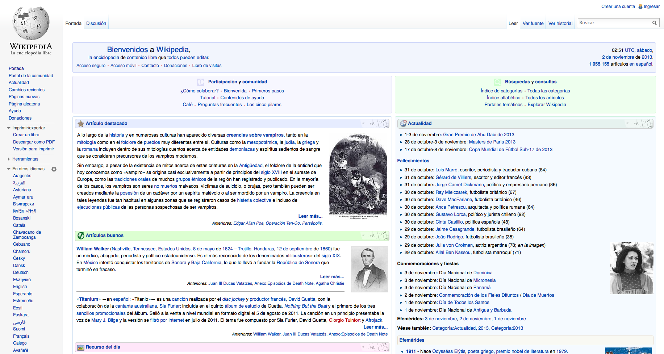Screen dimensions: 664x354
Task: Open the Ver fuente tab
Action: (x=533, y=24)
